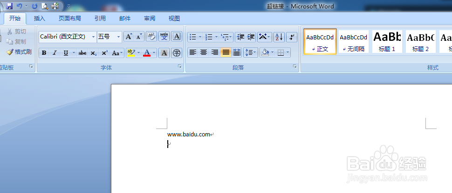Apply distributed paragraph alignment

(x=237, y=52)
